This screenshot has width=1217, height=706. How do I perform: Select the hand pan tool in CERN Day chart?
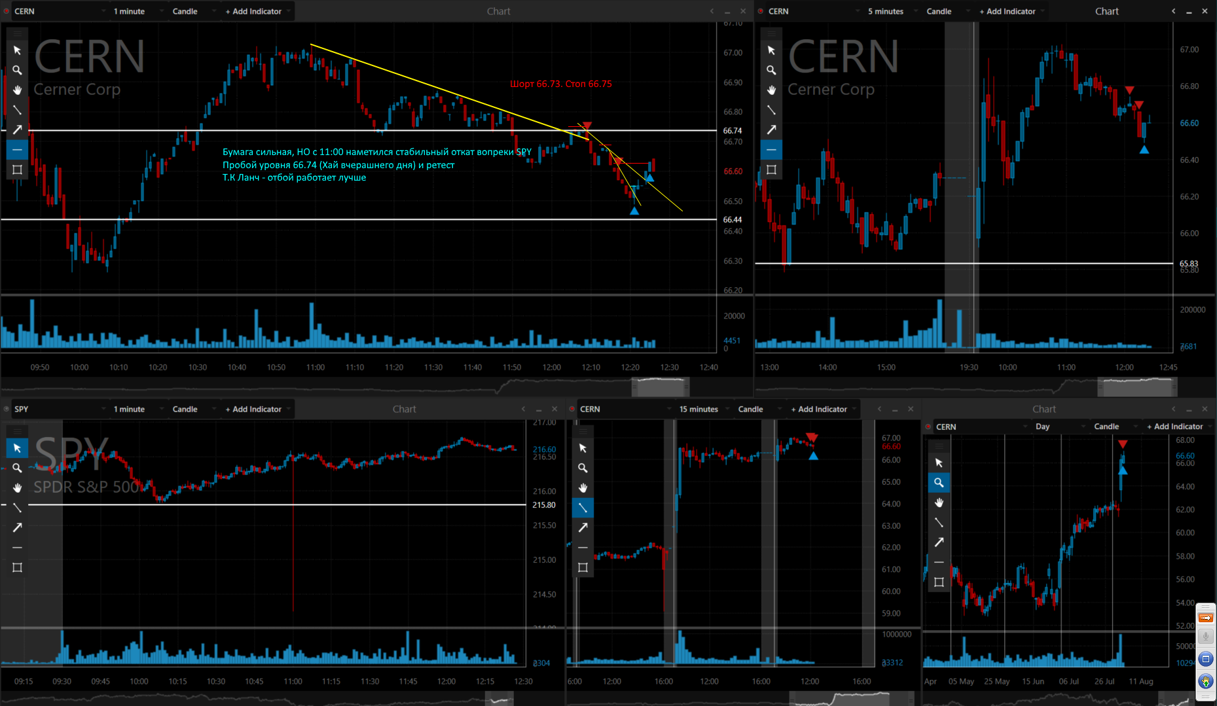coord(939,503)
